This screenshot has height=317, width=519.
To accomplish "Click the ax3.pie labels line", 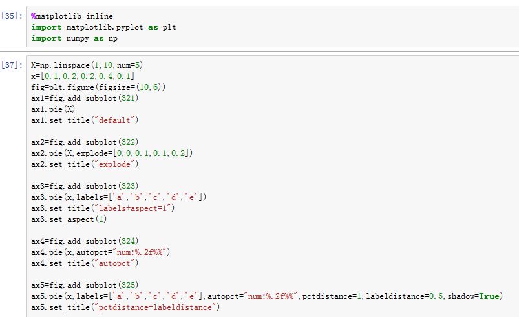I will (x=118, y=197).
